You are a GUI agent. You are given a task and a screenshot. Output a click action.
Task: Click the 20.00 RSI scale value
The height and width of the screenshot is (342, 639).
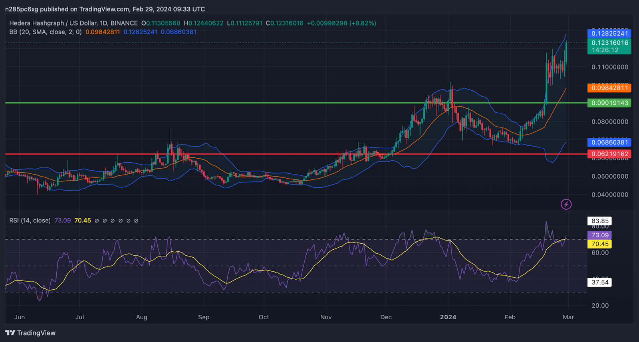(x=600, y=306)
